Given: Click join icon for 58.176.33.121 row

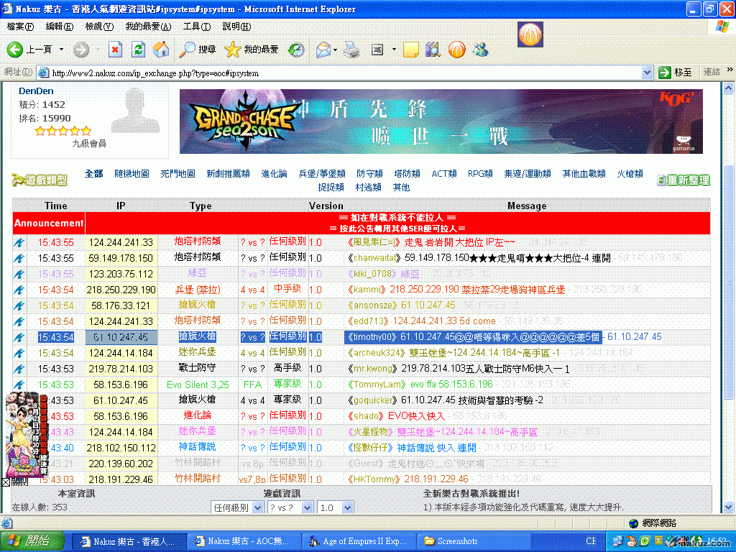Looking at the screenshot, I should 19,305.
